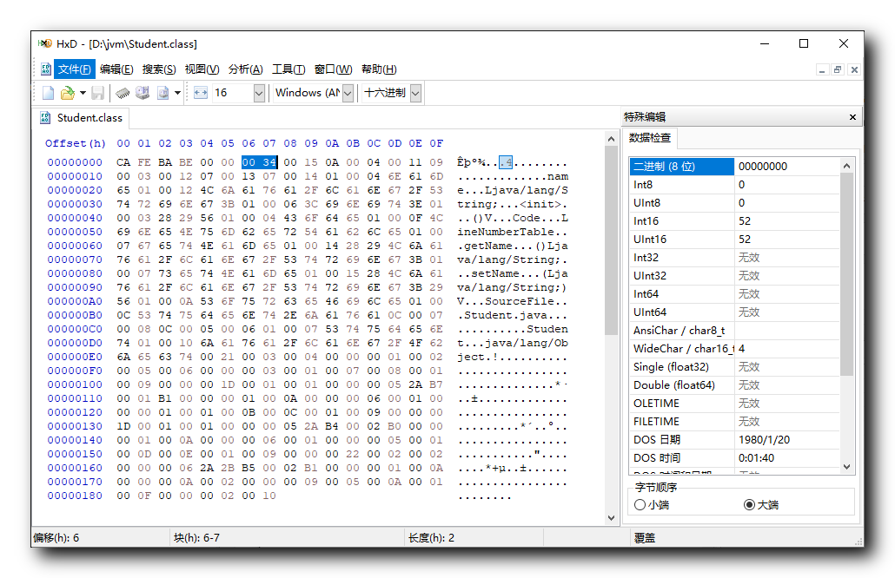Screen dimensions: 895x578
Task: Open the bytes-per-row dropdown showing 16
Action: coord(259,93)
